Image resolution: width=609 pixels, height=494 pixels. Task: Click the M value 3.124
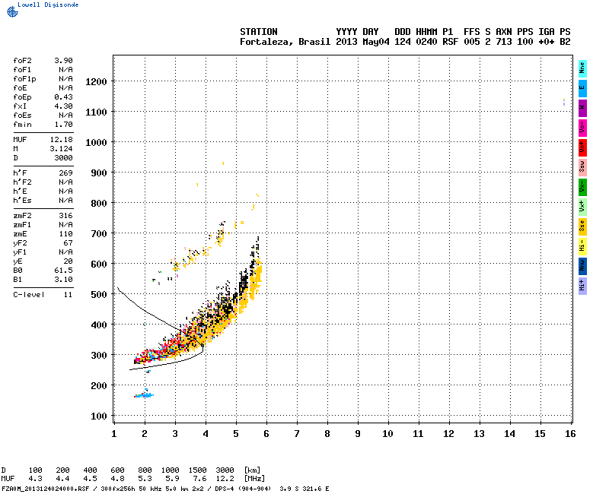pos(62,149)
